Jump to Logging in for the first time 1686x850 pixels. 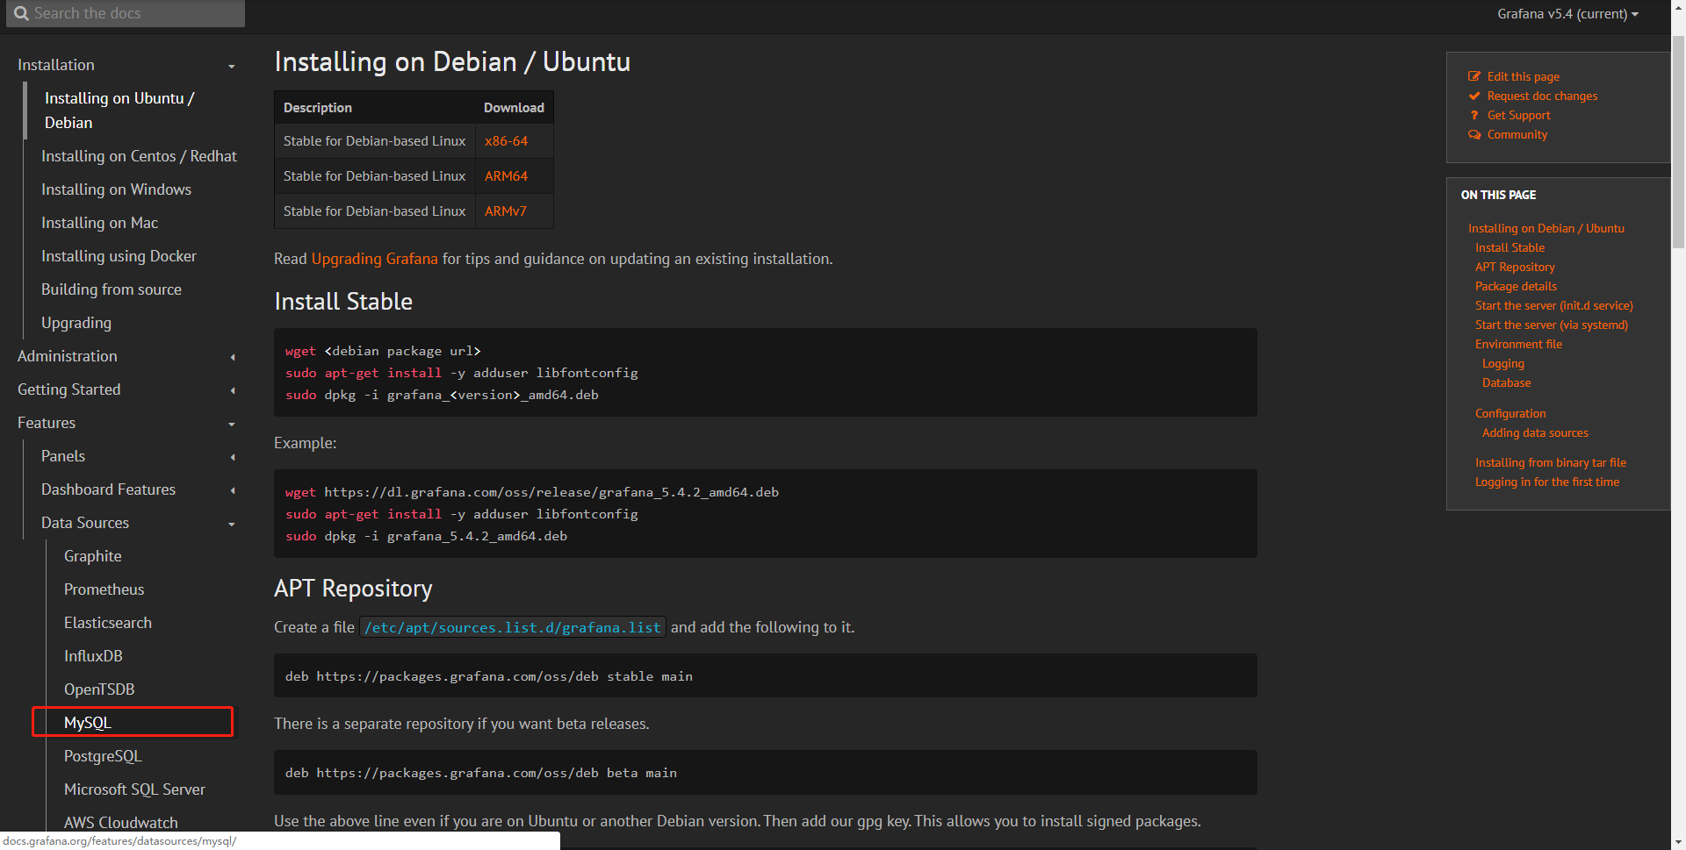pos(1547,482)
